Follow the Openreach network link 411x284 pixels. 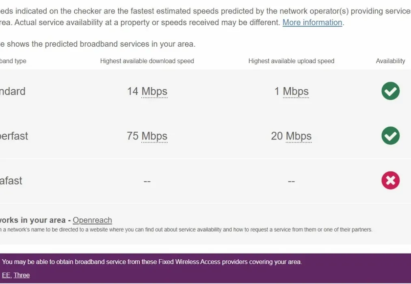pyautogui.click(x=92, y=220)
